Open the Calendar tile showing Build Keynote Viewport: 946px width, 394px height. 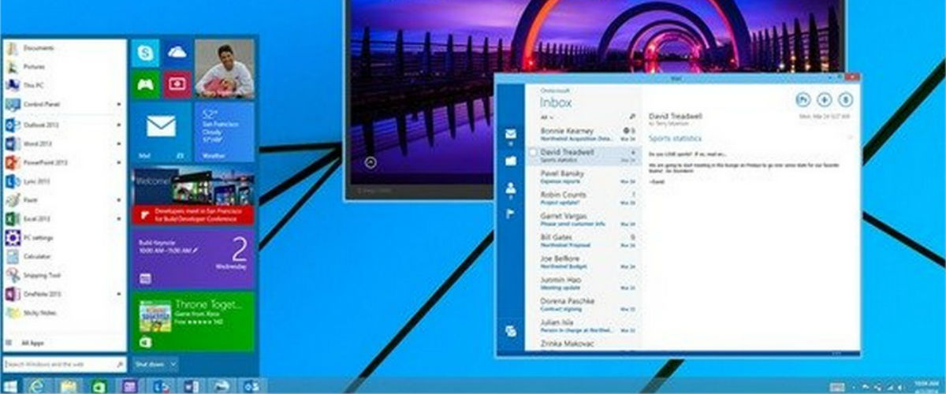192,258
